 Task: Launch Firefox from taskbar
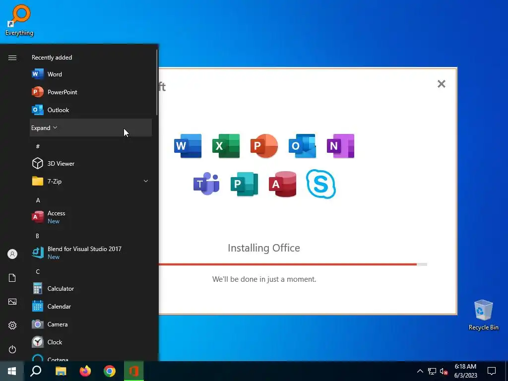85,371
